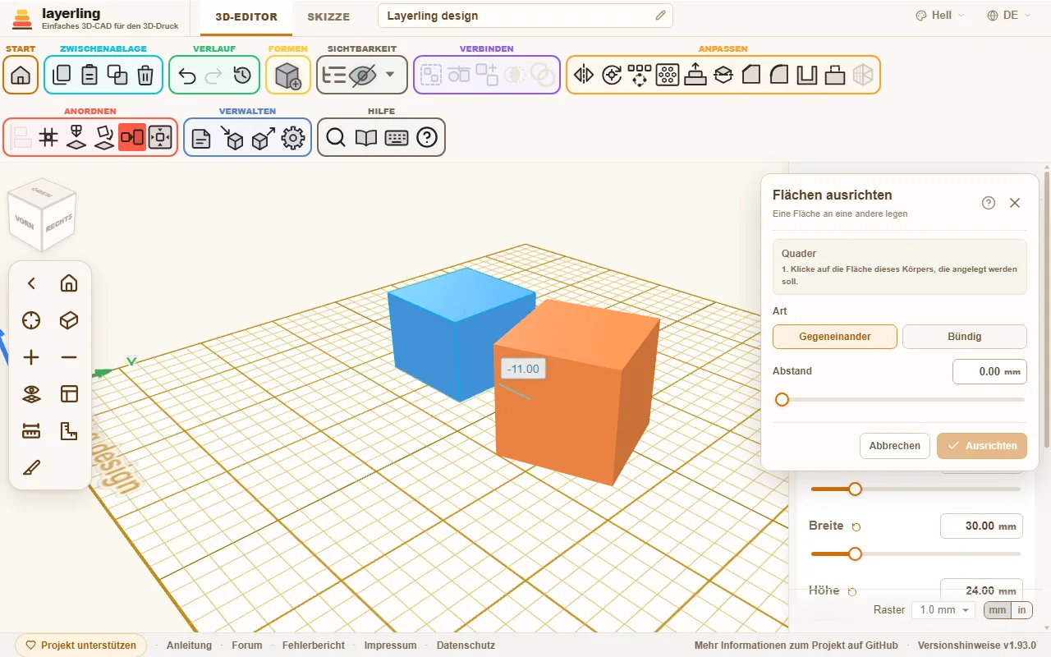
Task: Click the Start home icon in toolbar
Action: [x=21, y=76]
